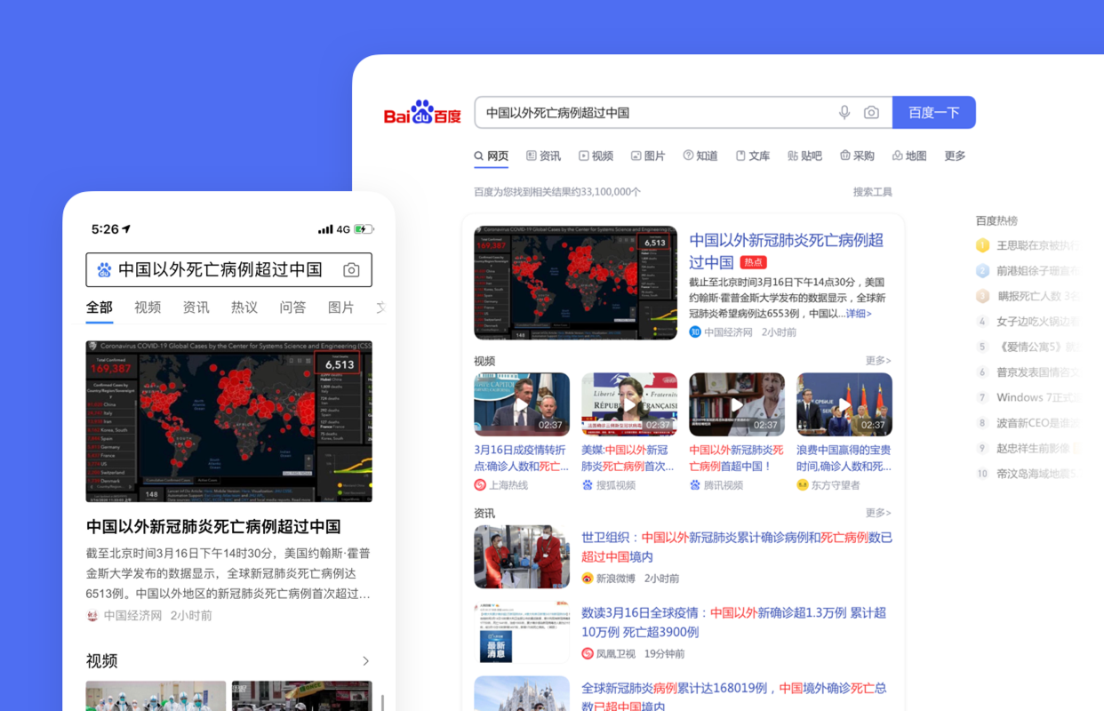Open the desktop top result COVID map thumbnail
The width and height of the screenshot is (1104, 711).
click(575, 283)
